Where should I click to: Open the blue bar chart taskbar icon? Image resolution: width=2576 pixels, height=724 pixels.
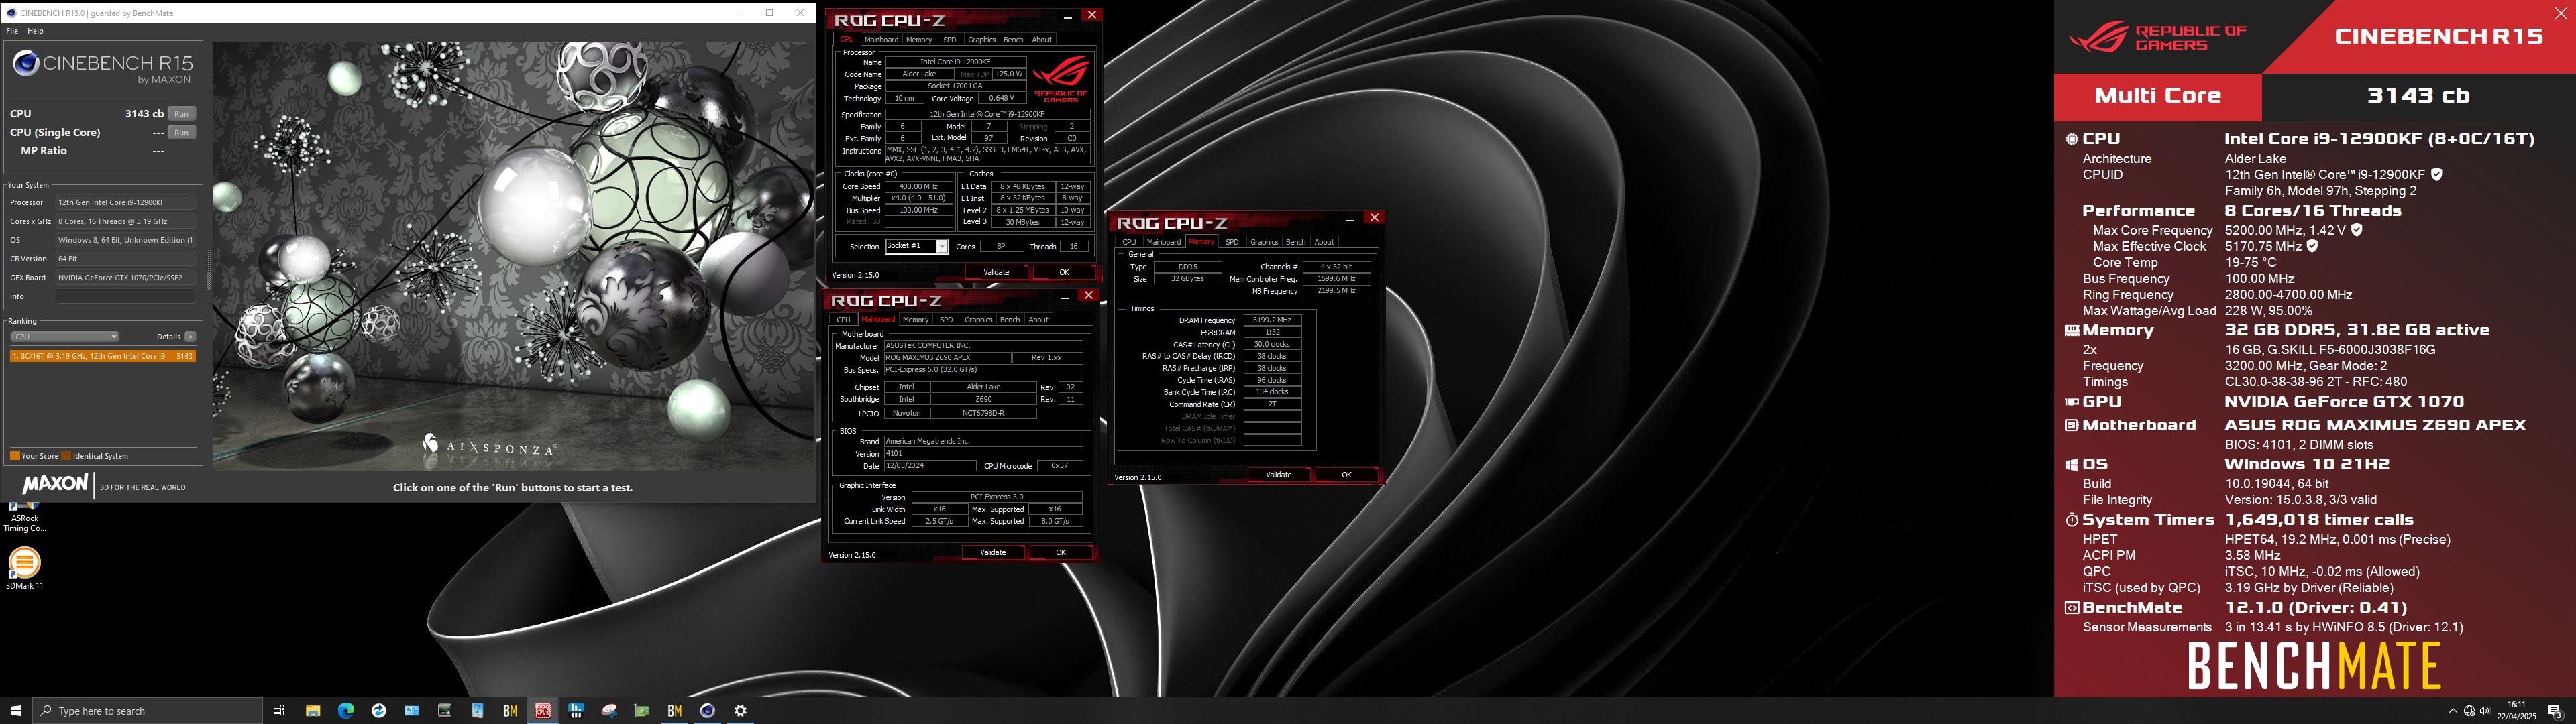pyautogui.click(x=576, y=711)
